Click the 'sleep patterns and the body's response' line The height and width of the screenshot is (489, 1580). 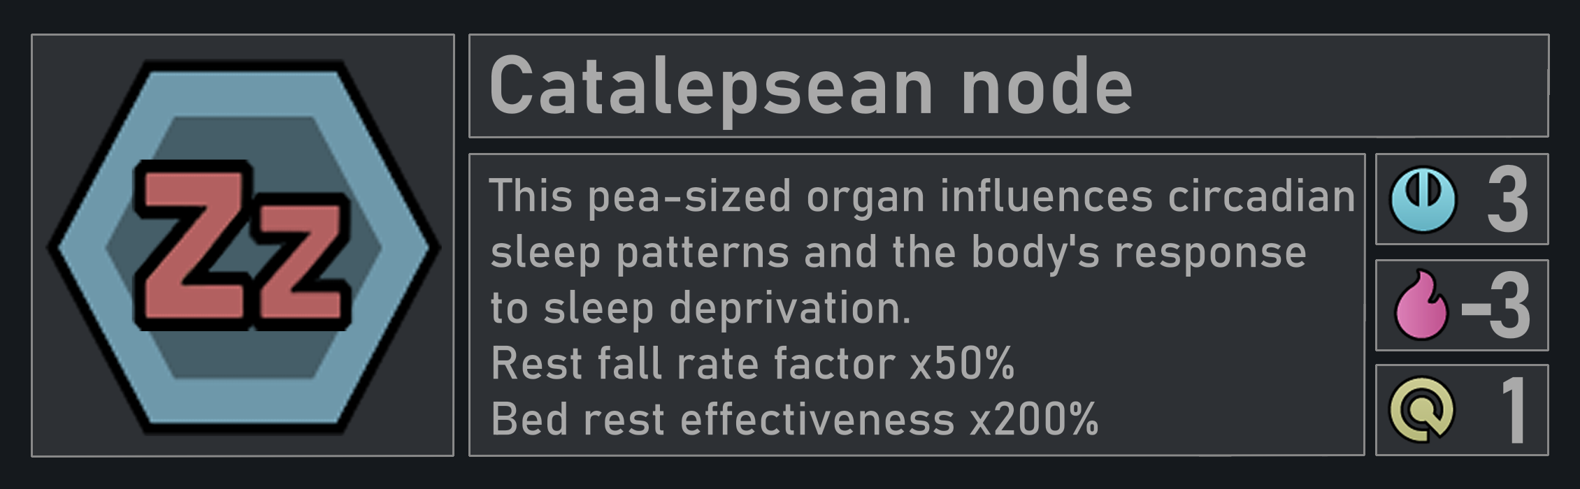point(898,253)
